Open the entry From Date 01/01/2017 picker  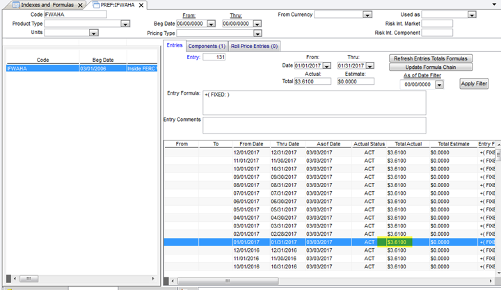coord(326,66)
